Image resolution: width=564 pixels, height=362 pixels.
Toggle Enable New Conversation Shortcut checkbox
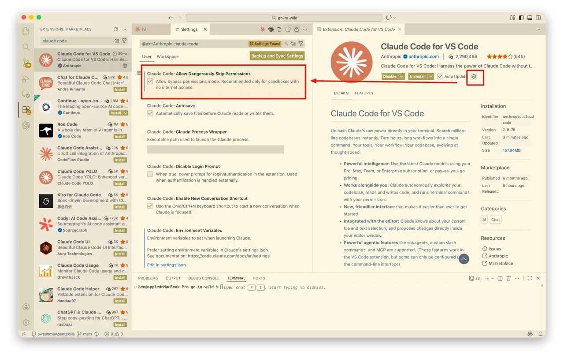coord(150,206)
